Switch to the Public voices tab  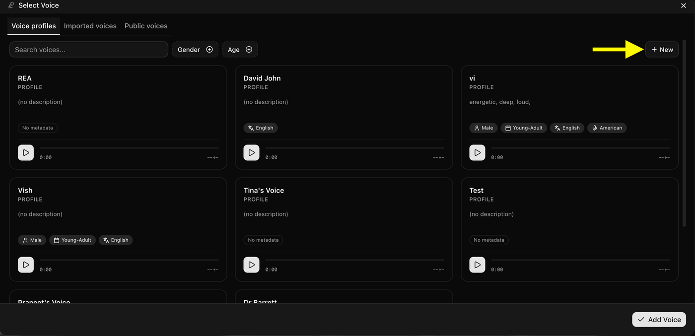(x=146, y=26)
